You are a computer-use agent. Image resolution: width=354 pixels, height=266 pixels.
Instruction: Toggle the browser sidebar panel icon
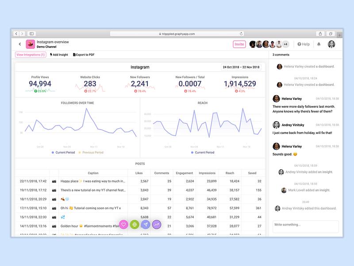31,34
